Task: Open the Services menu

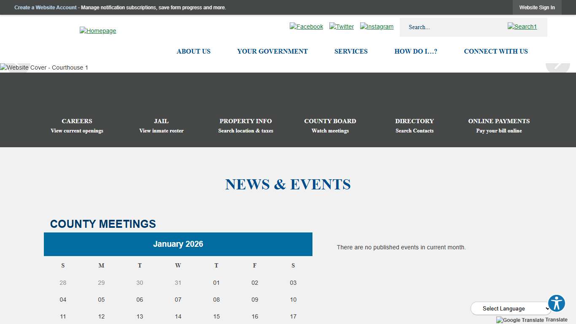Action: click(351, 51)
